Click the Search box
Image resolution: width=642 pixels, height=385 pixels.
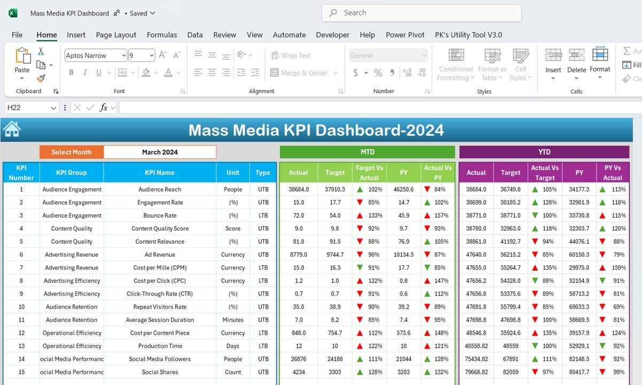pos(421,13)
